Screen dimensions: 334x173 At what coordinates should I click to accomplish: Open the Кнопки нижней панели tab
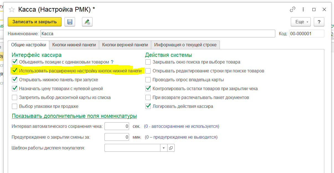pos(74,45)
